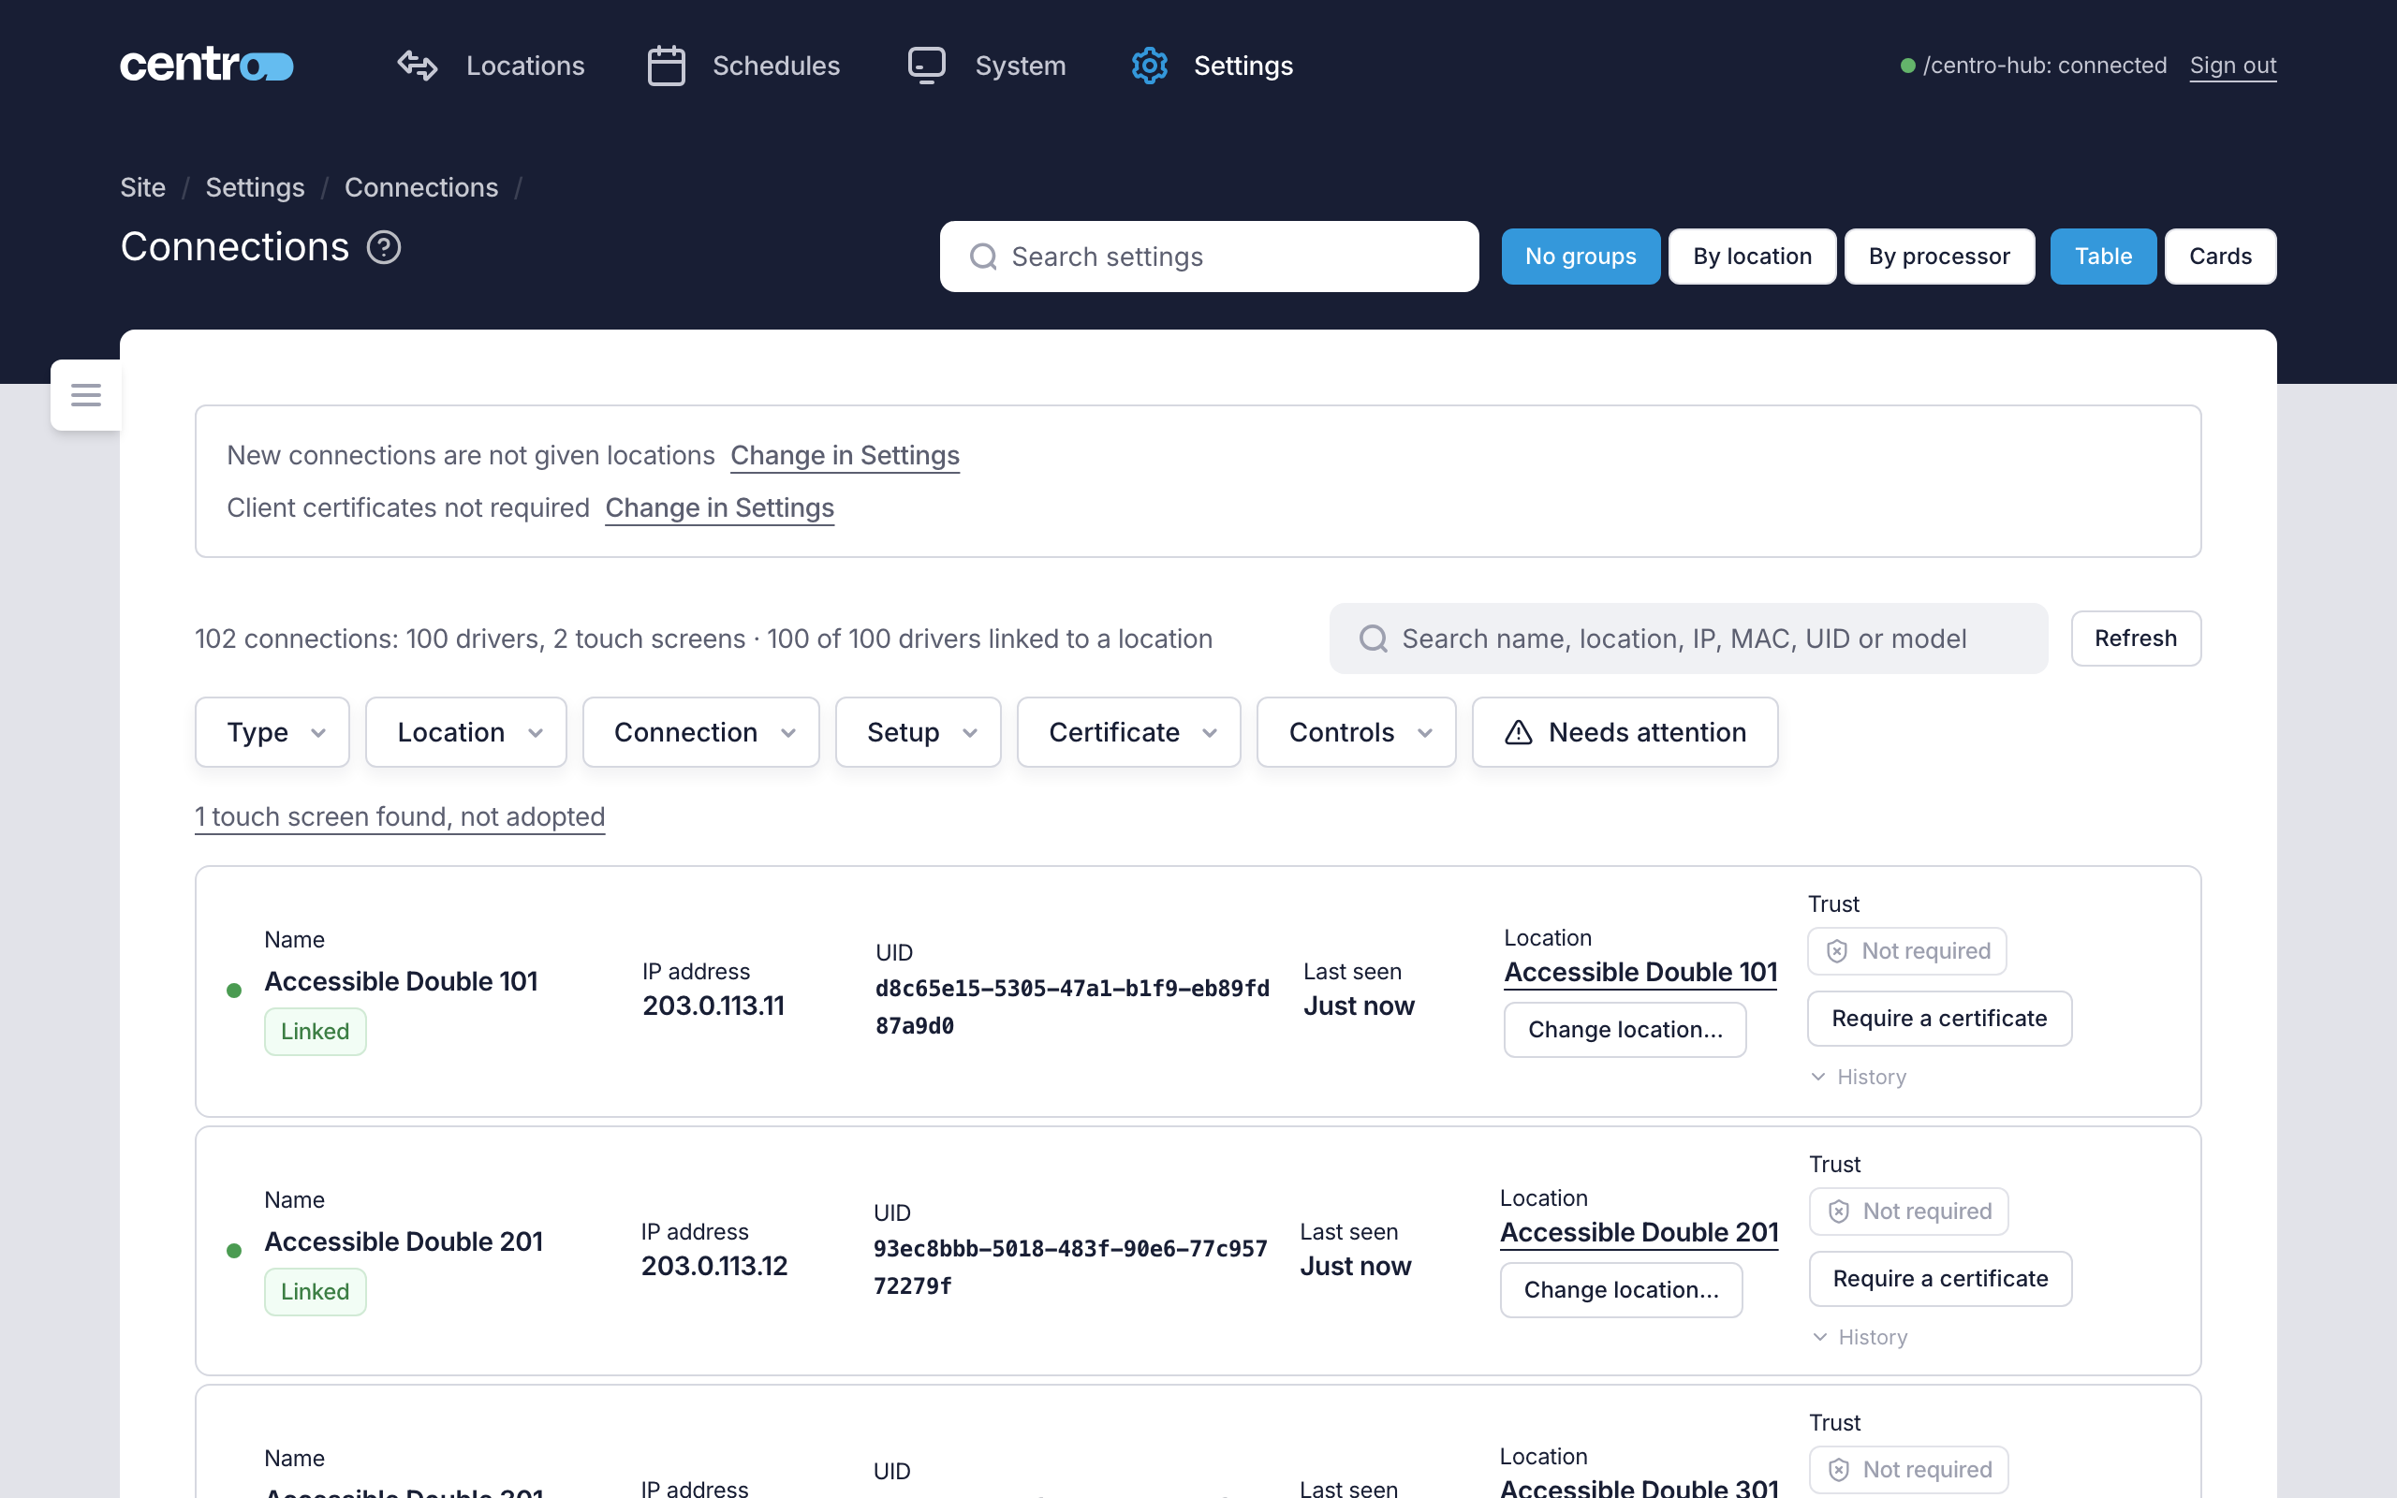
Task: Select No groups grouping
Action: click(x=1581, y=257)
